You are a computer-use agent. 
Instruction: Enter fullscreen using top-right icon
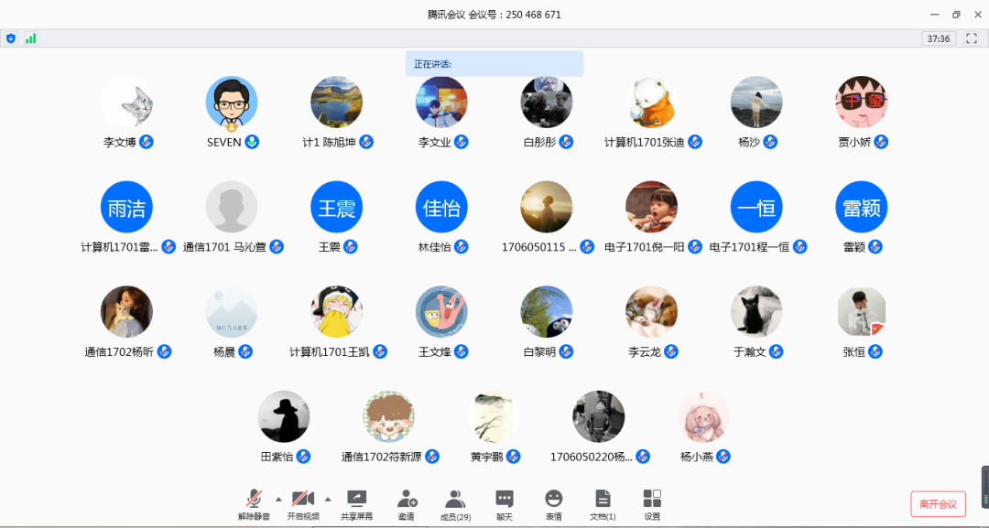tap(972, 38)
